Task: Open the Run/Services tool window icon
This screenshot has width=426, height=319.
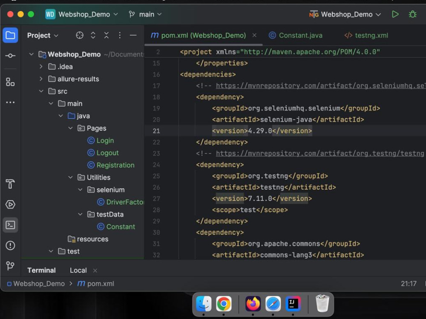Action: click(10, 205)
